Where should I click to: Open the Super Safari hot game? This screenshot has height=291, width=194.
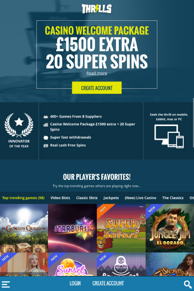(x=121, y=228)
